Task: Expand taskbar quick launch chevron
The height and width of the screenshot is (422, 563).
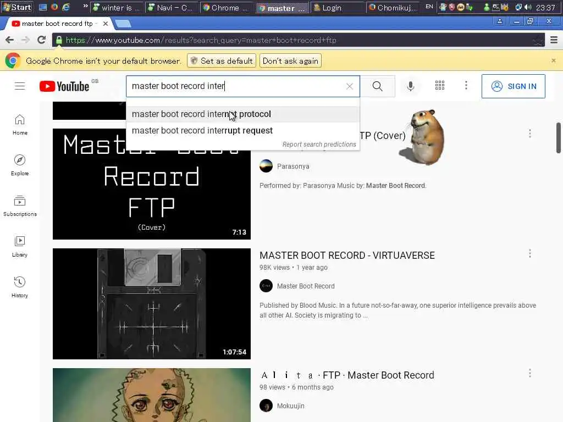Action: pyautogui.click(x=85, y=5)
